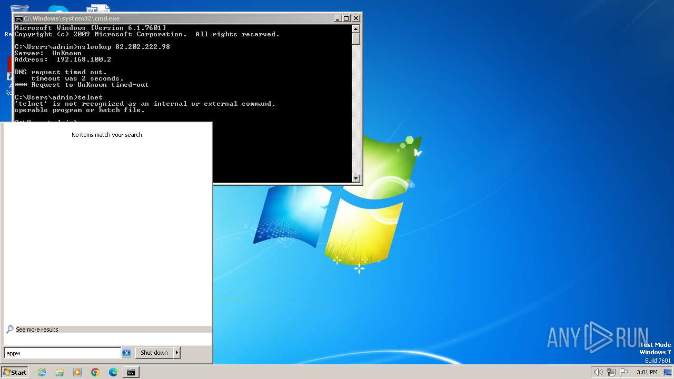Click the magnifier icon beside See more results

pos(9,330)
